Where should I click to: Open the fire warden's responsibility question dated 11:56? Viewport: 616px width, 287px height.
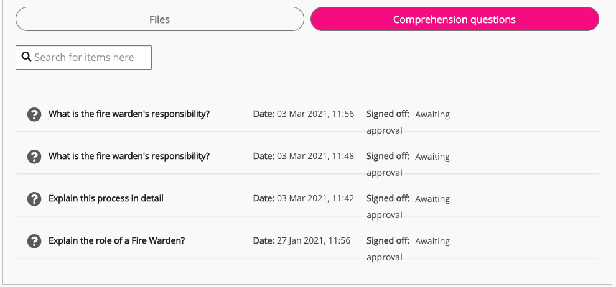(x=129, y=114)
